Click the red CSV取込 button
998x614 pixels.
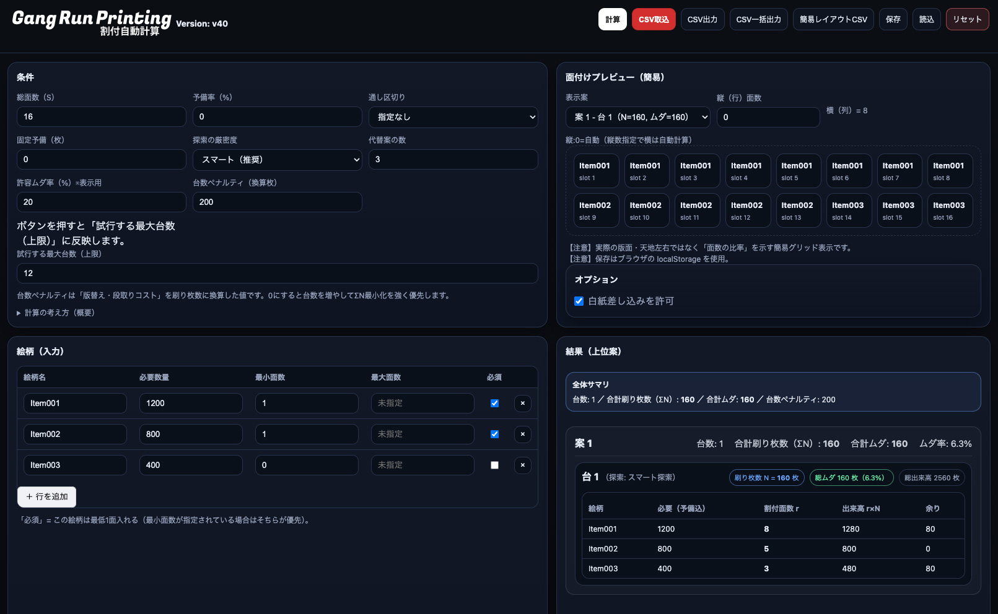[653, 19]
